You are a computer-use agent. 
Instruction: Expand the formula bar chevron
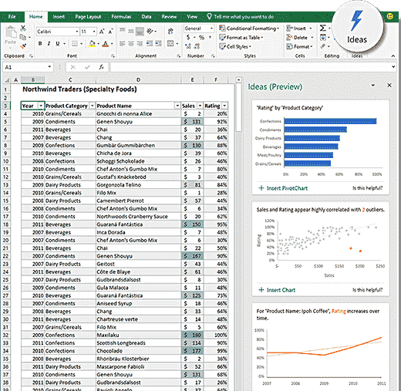pos(393,67)
